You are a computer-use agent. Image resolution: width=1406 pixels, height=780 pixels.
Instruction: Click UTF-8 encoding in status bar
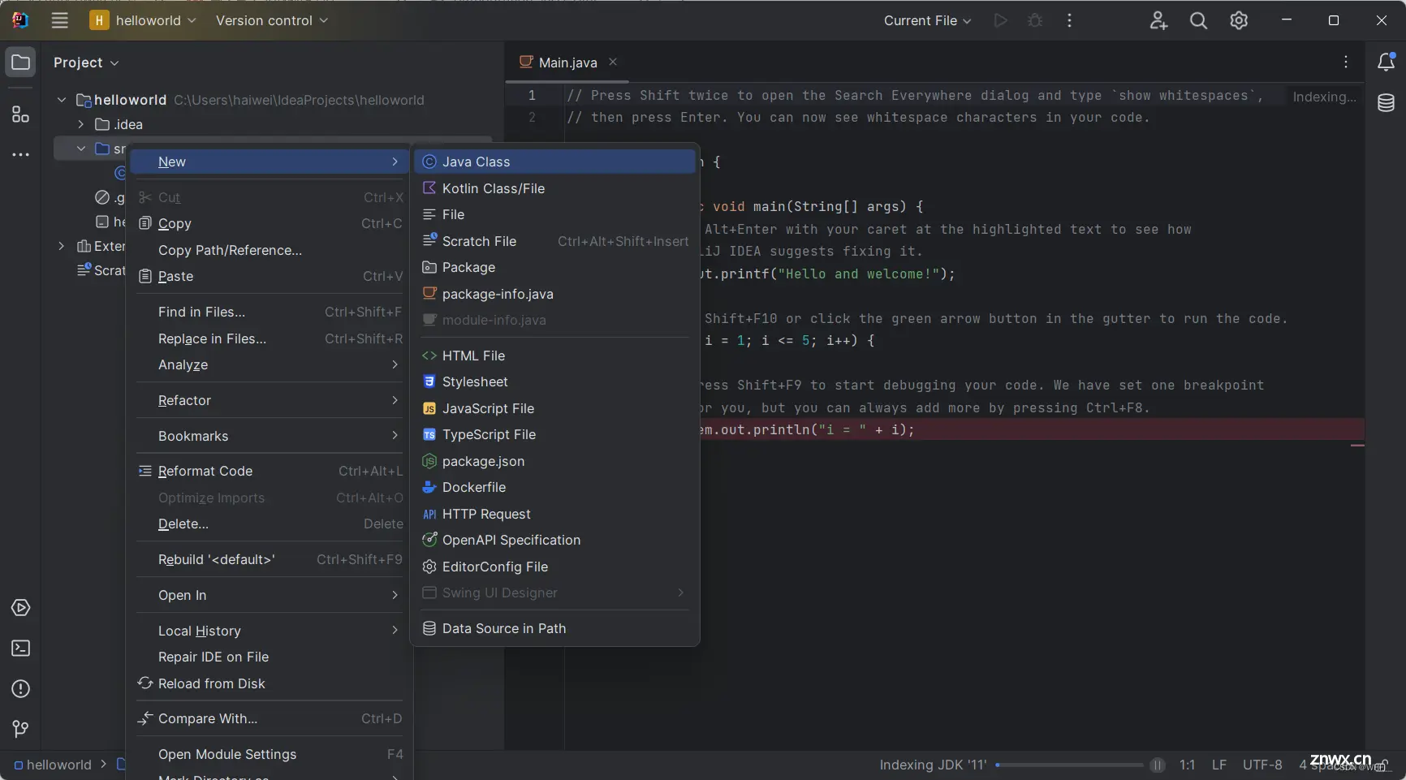click(1262, 765)
